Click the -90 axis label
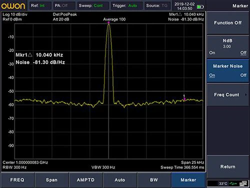The image size is (250, 188). (x=11, y=145)
